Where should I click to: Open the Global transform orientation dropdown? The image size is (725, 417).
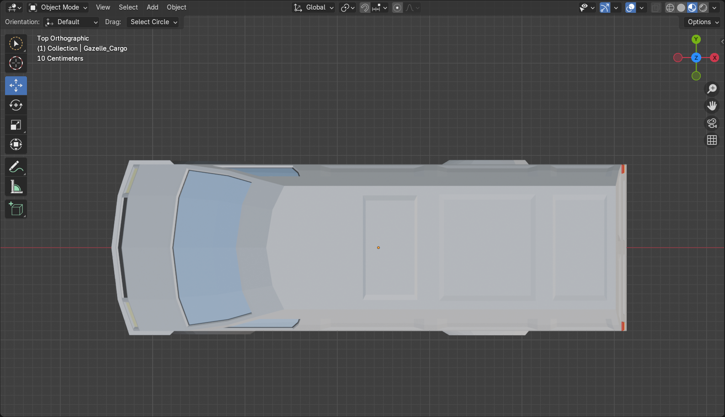pyautogui.click(x=314, y=7)
